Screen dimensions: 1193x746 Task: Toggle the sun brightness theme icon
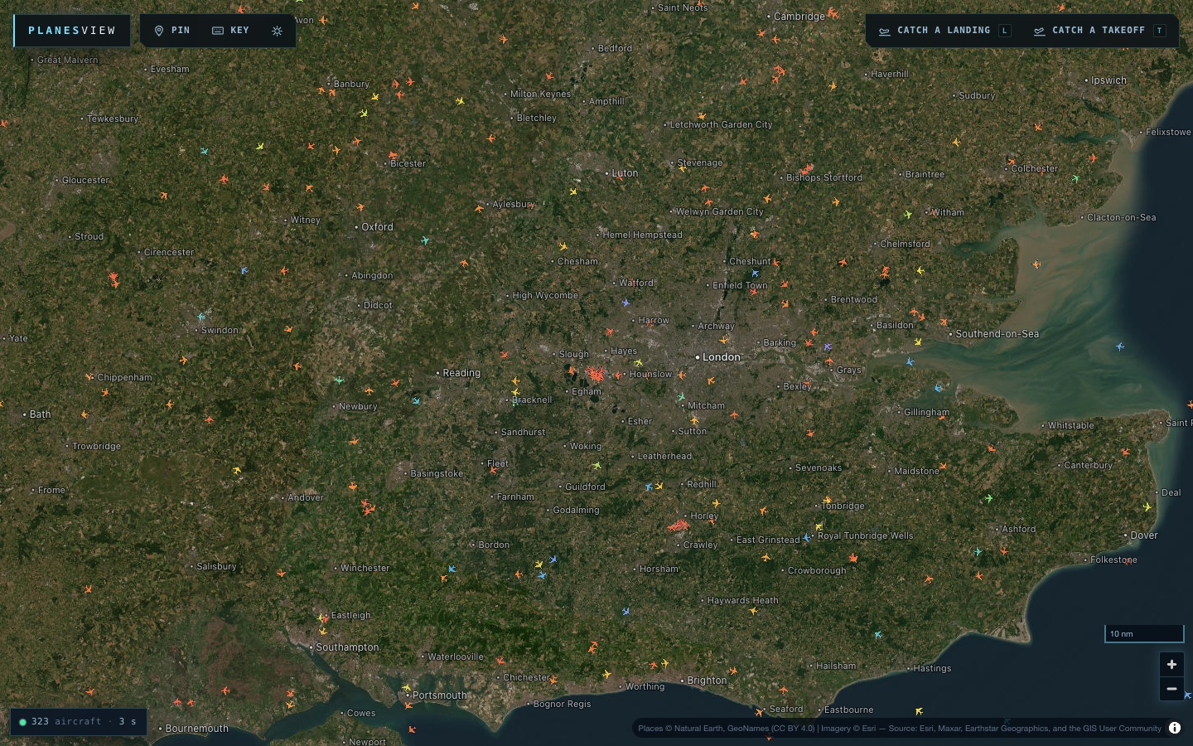click(x=277, y=31)
